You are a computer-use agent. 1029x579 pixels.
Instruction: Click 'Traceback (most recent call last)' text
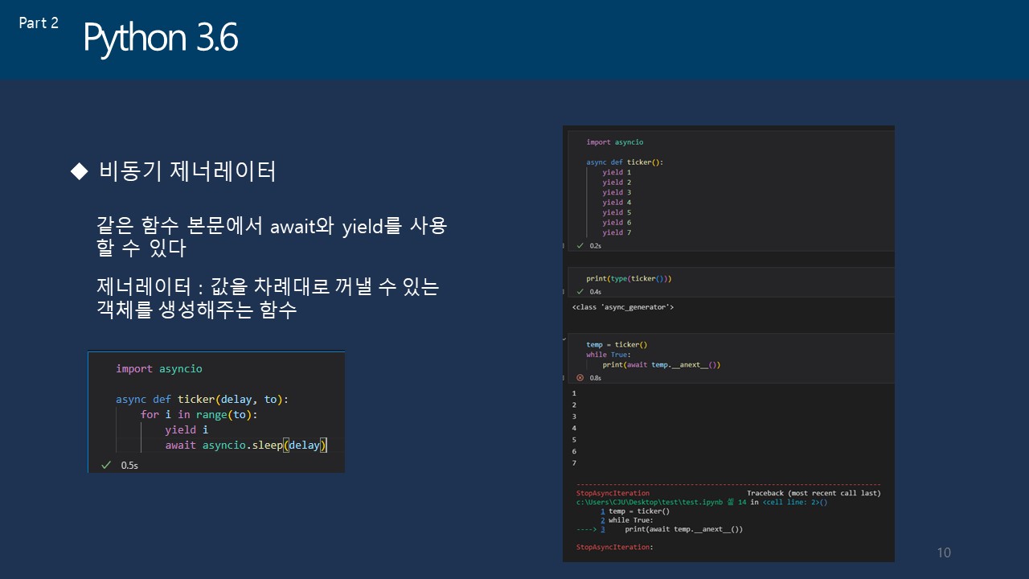pos(814,493)
